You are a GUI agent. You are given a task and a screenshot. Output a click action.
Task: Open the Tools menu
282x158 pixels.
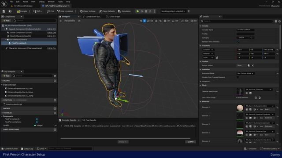(x=60, y=2)
